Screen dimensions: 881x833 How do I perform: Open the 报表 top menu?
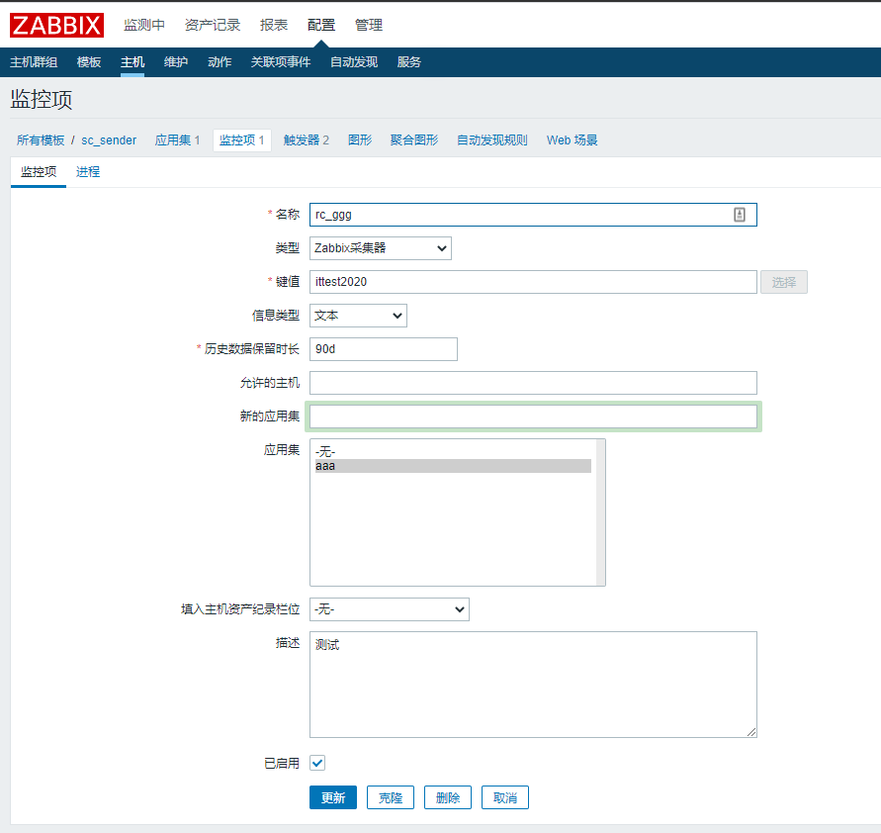tap(274, 26)
